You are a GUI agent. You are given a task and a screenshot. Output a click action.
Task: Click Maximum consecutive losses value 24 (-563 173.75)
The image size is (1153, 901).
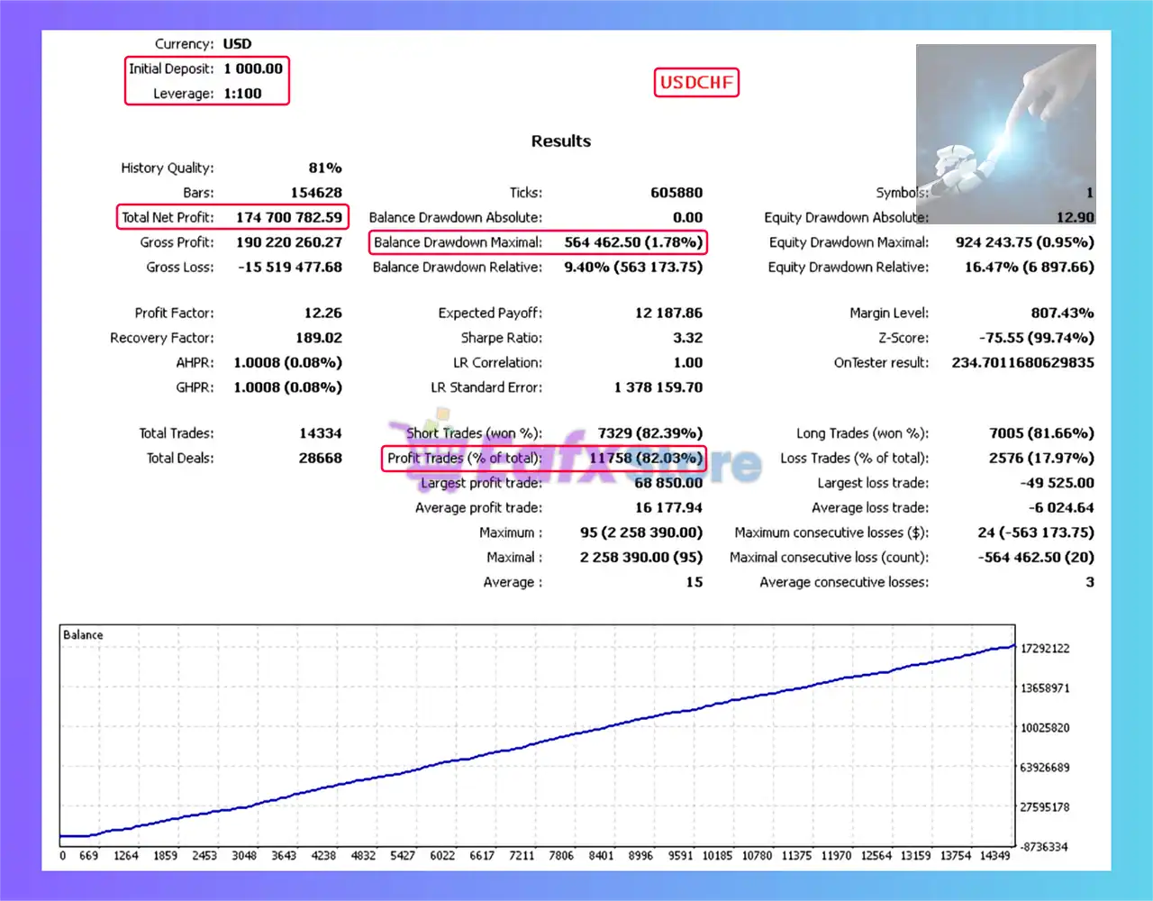[1037, 532]
